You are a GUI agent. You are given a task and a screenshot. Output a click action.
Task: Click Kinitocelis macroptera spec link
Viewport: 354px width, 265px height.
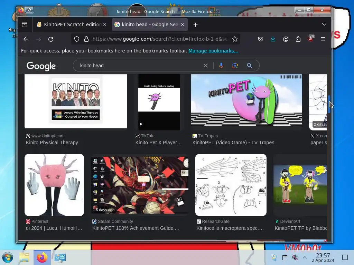tap(230, 228)
